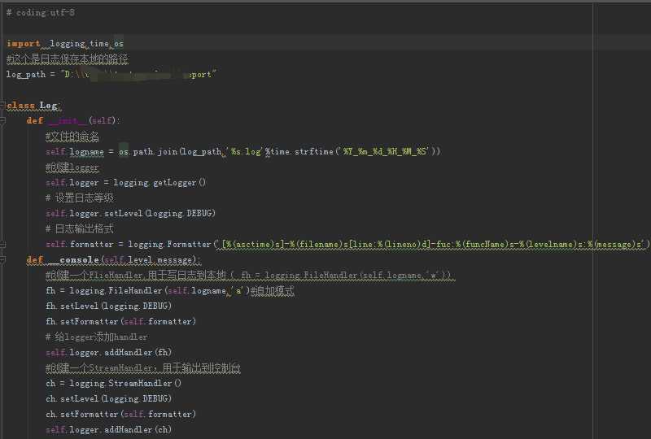Click 'fh.setFormatter(self.formatter)' line
This screenshot has width=651, height=439.
coord(120,322)
